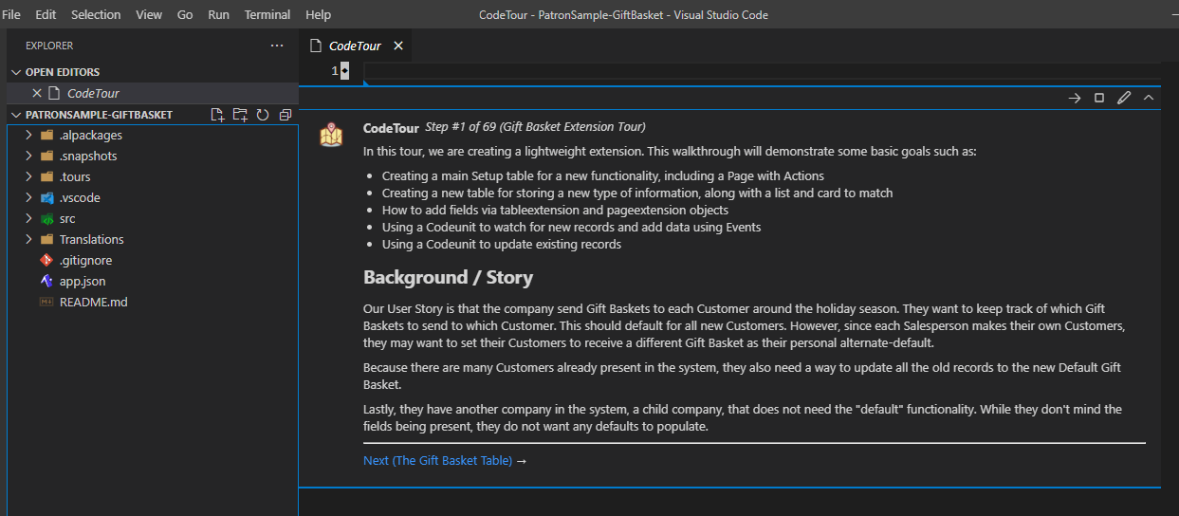Open the View menu

click(x=149, y=14)
